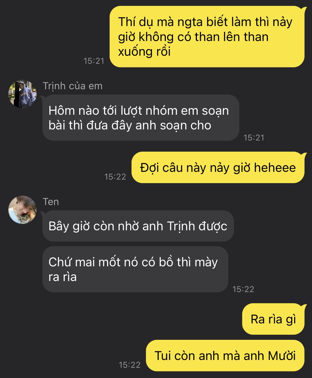Tap the words anh soạn cho in gray bubble
312x378 pixels.
point(173,126)
